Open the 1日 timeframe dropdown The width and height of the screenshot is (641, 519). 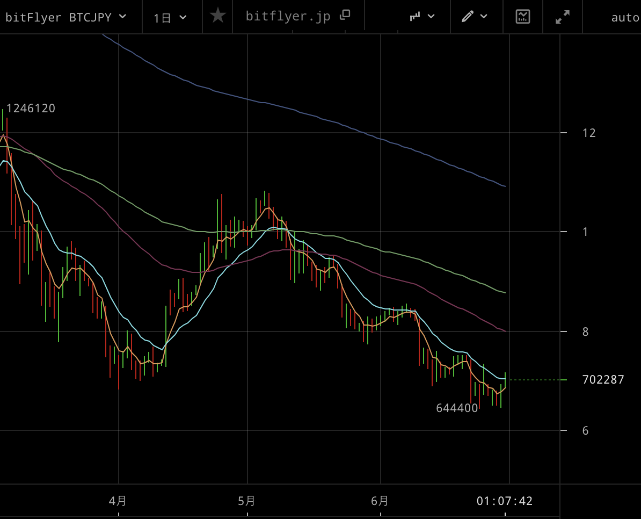tap(170, 18)
